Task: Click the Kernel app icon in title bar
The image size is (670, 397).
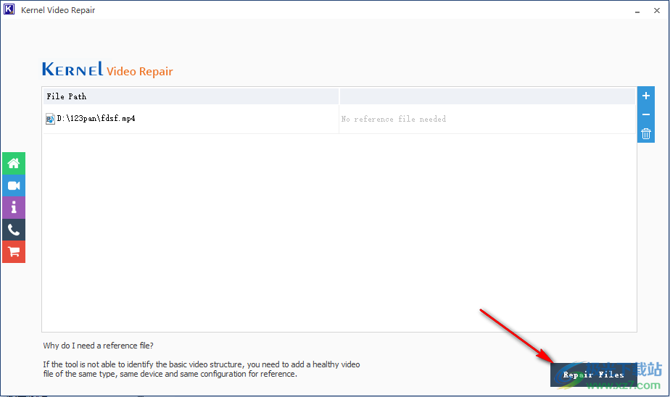Action: click(x=9, y=9)
